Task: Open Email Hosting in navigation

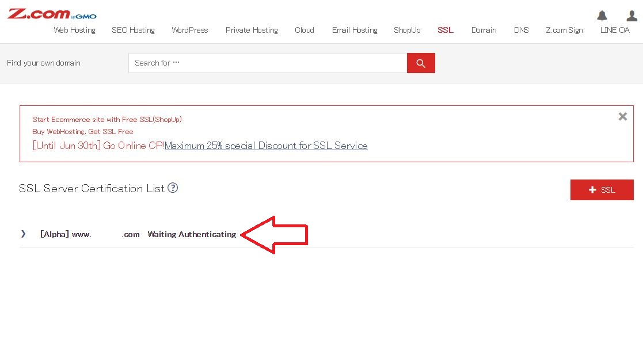Action: pyautogui.click(x=355, y=30)
